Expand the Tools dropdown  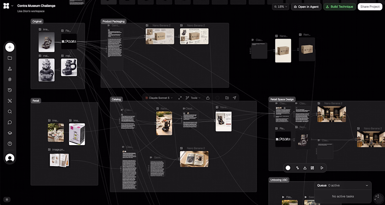(x=193, y=98)
